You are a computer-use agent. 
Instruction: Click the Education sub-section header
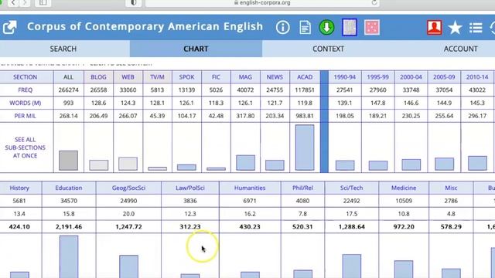pyautogui.click(x=69, y=188)
